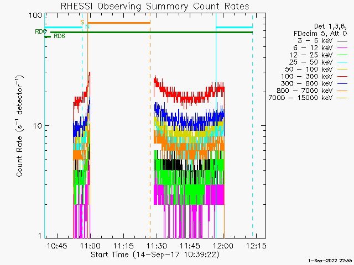Image resolution: width=354 pixels, height=265 pixels.
Task: Click the long green horizontal RD bar
Action: tap(152, 32)
